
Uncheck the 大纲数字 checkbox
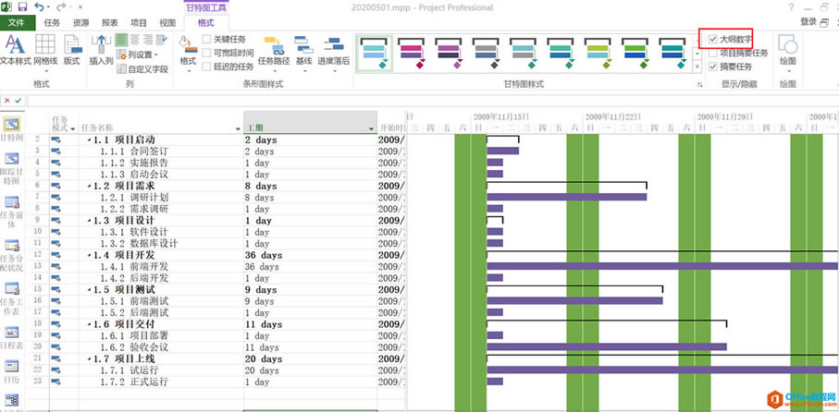point(712,40)
